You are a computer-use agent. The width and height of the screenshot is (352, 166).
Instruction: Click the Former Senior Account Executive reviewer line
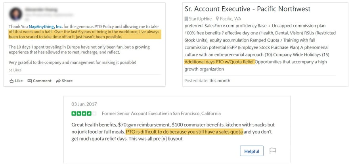pyautogui.click(x=161, y=113)
